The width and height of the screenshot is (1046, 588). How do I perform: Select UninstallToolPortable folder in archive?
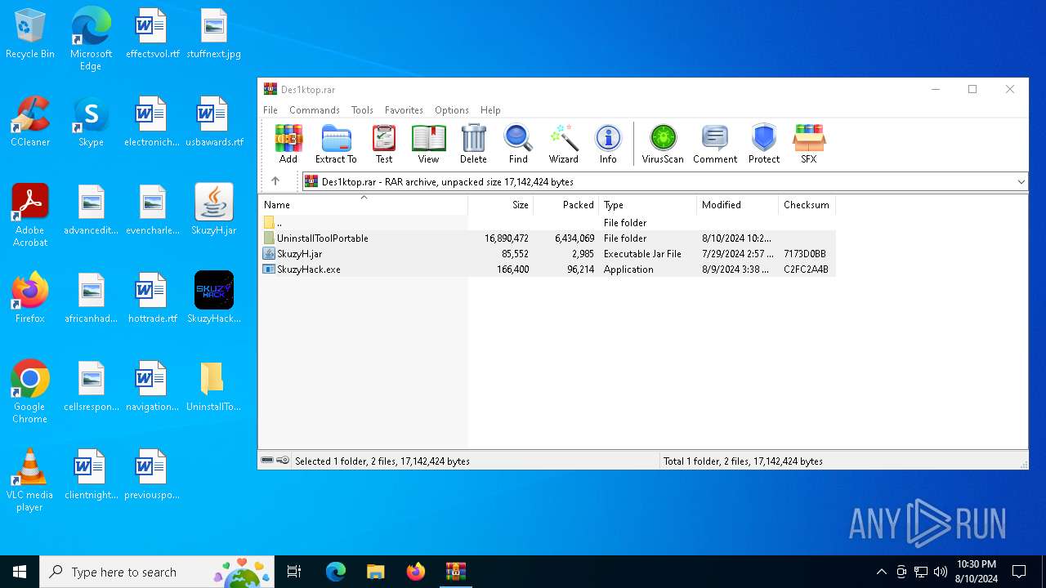click(x=548, y=238)
